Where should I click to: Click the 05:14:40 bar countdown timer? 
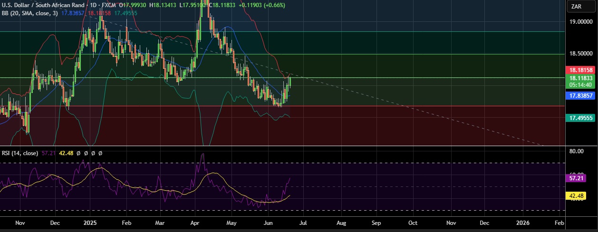[x=580, y=85]
